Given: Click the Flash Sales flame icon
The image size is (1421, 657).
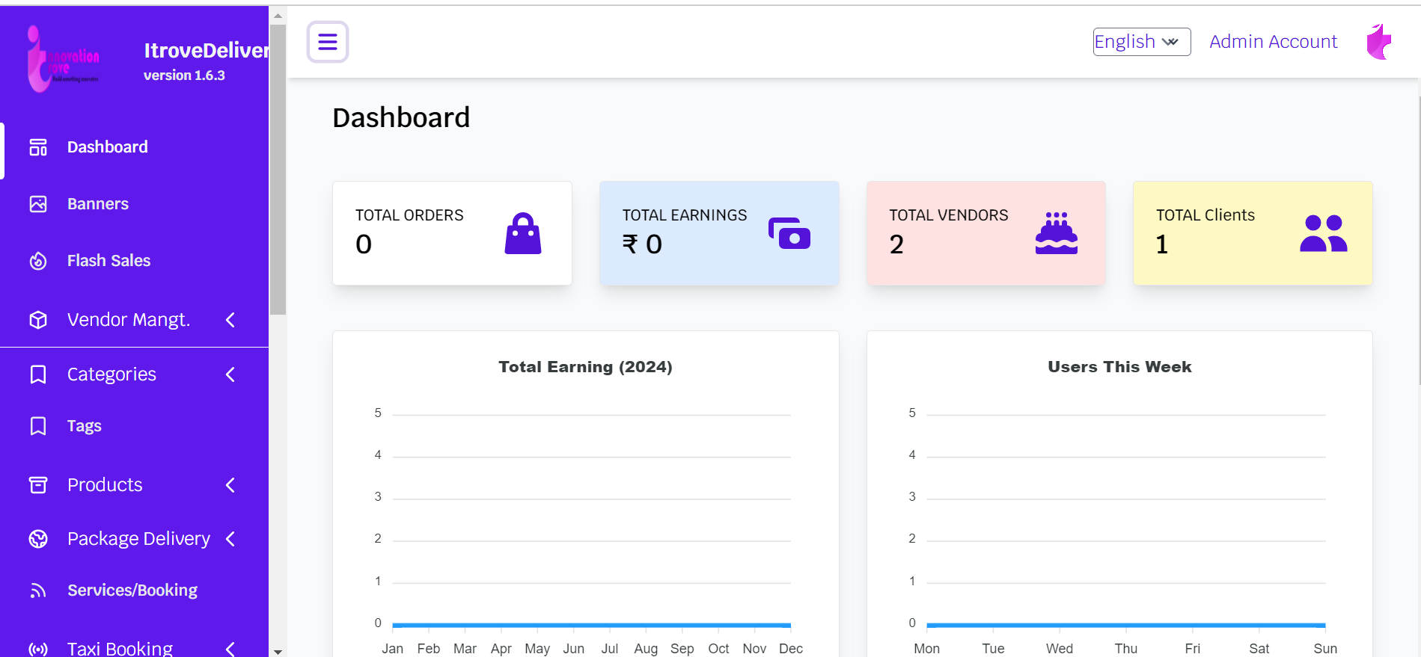Looking at the screenshot, I should coord(38,261).
